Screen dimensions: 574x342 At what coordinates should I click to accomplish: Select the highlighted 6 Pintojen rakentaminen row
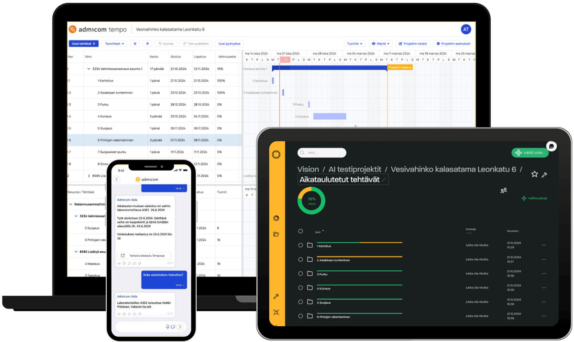pyautogui.click(x=155, y=140)
